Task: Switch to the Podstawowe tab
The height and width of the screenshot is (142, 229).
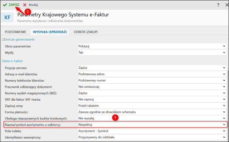Action: coord(15,32)
